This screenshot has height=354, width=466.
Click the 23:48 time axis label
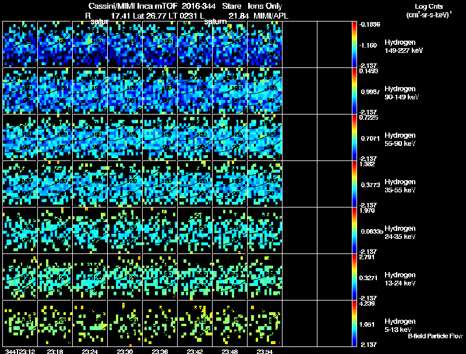(x=230, y=352)
